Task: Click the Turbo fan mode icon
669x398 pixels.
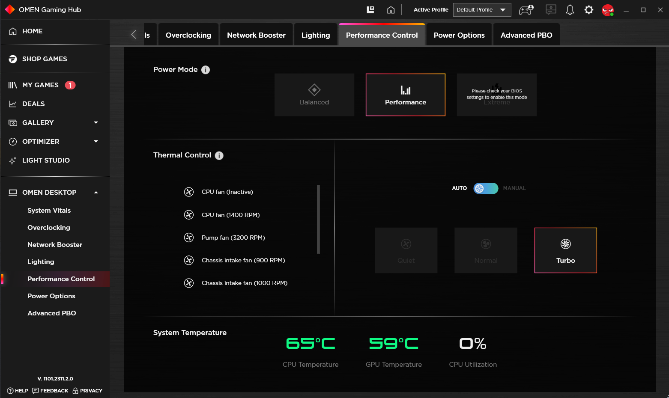Action: tap(565, 244)
